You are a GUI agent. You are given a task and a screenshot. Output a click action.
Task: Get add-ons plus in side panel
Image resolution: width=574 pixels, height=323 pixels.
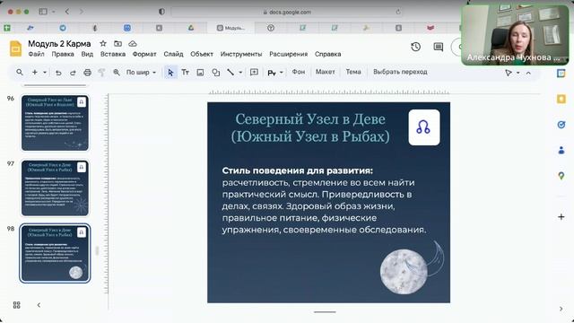(561, 217)
